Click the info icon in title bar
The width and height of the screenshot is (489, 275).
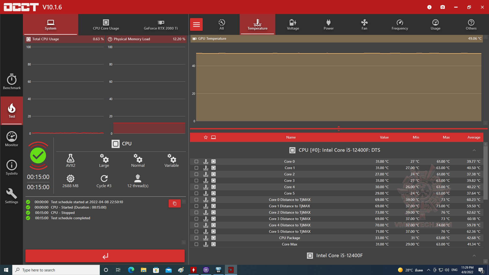429,7
